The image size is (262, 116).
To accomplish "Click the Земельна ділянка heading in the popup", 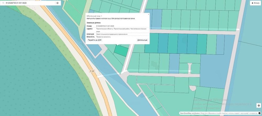I will pos(94,23).
